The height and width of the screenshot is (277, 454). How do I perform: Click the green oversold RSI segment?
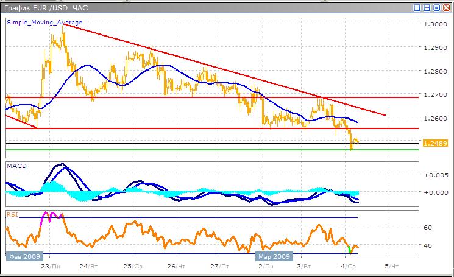pyautogui.click(x=350, y=249)
